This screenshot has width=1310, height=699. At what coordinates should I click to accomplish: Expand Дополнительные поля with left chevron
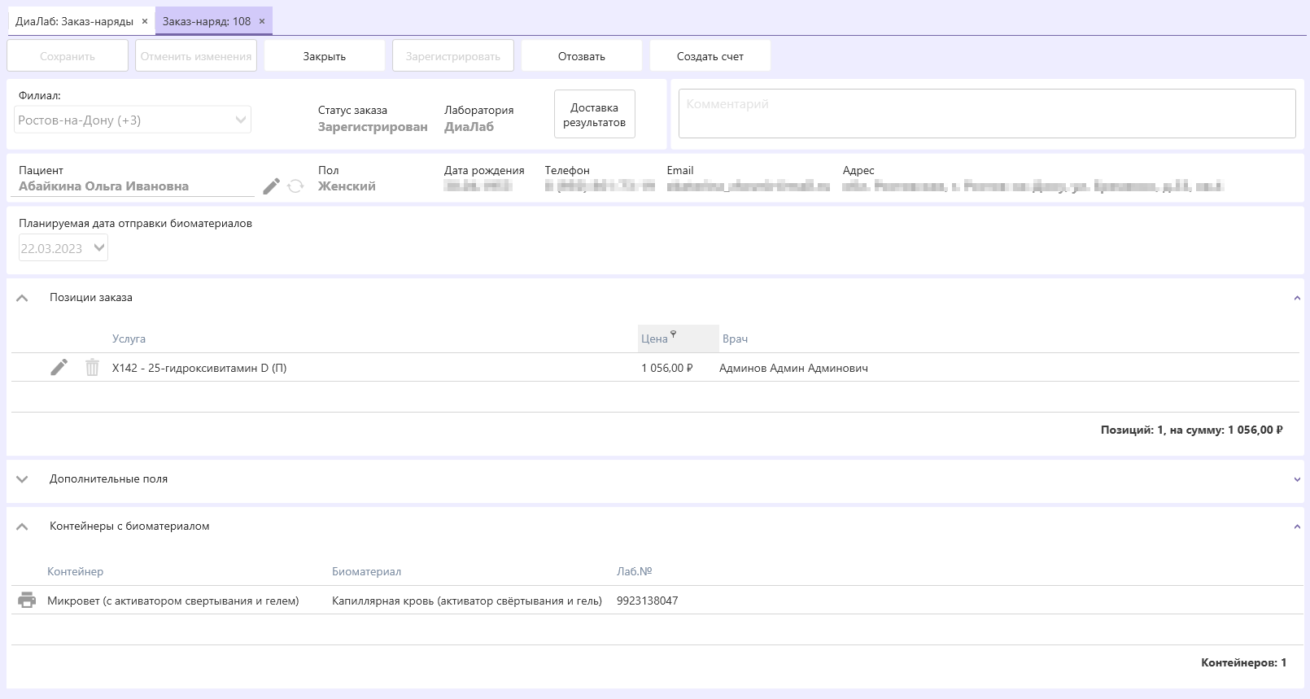click(23, 479)
